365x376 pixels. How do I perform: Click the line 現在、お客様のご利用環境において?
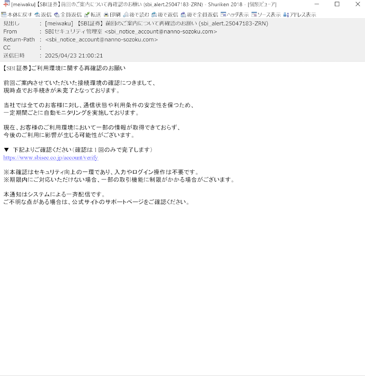pos(92,128)
